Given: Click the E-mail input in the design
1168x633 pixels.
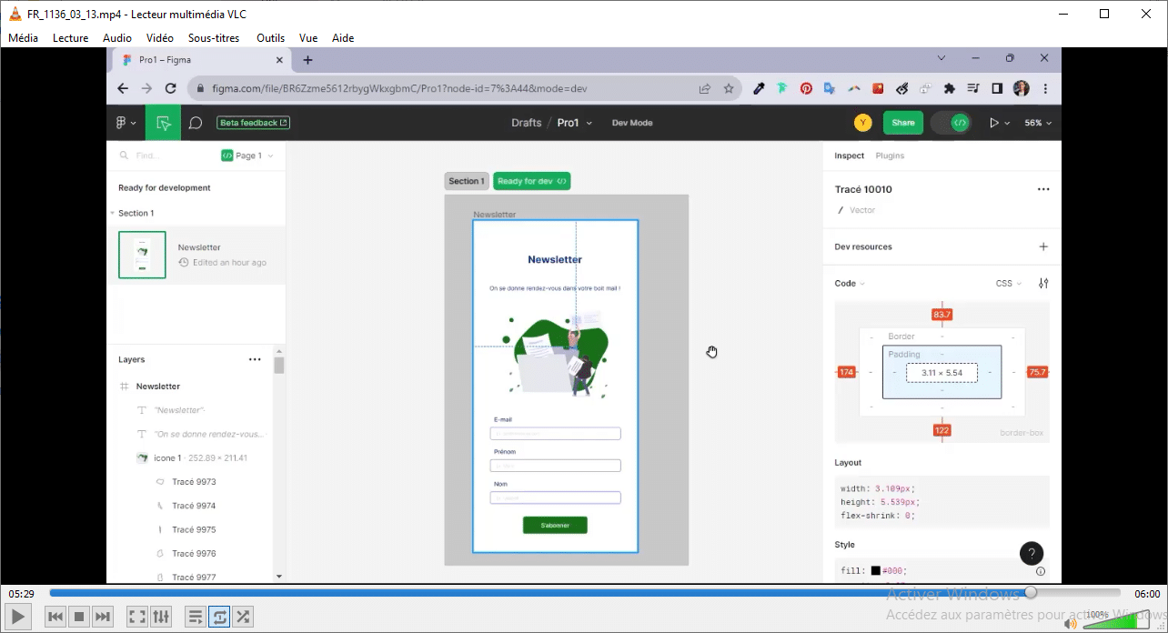Looking at the screenshot, I should point(555,434).
